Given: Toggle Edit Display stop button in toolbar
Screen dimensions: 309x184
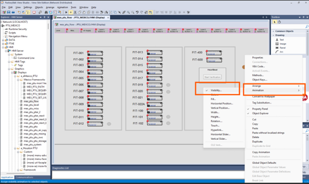Looking at the screenshot, I should pos(71,12).
